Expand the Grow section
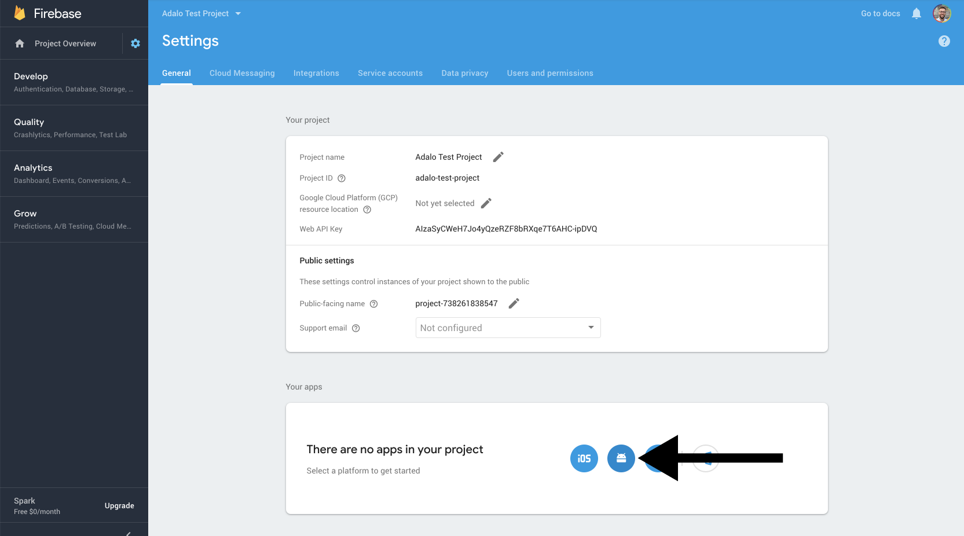The image size is (964, 536). tap(74, 219)
